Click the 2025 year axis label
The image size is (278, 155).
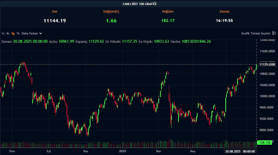(x=122, y=151)
